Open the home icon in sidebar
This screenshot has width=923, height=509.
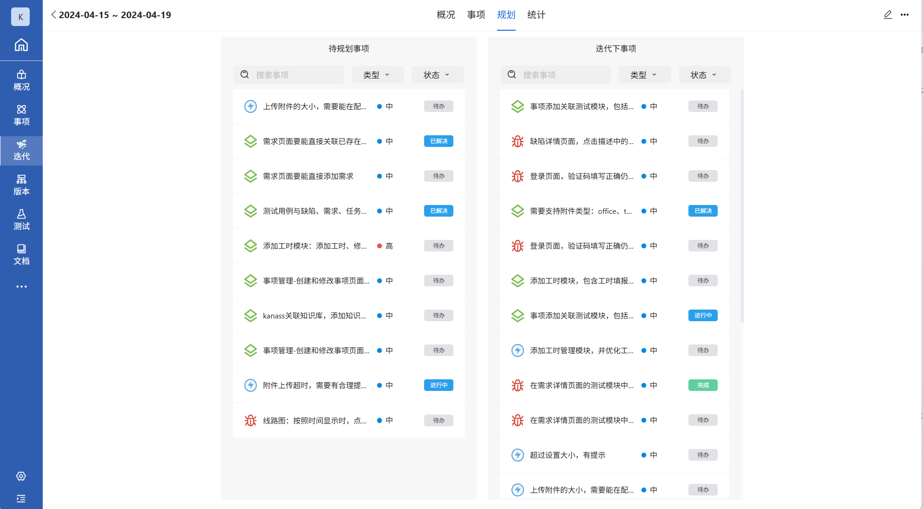tap(21, 45)
